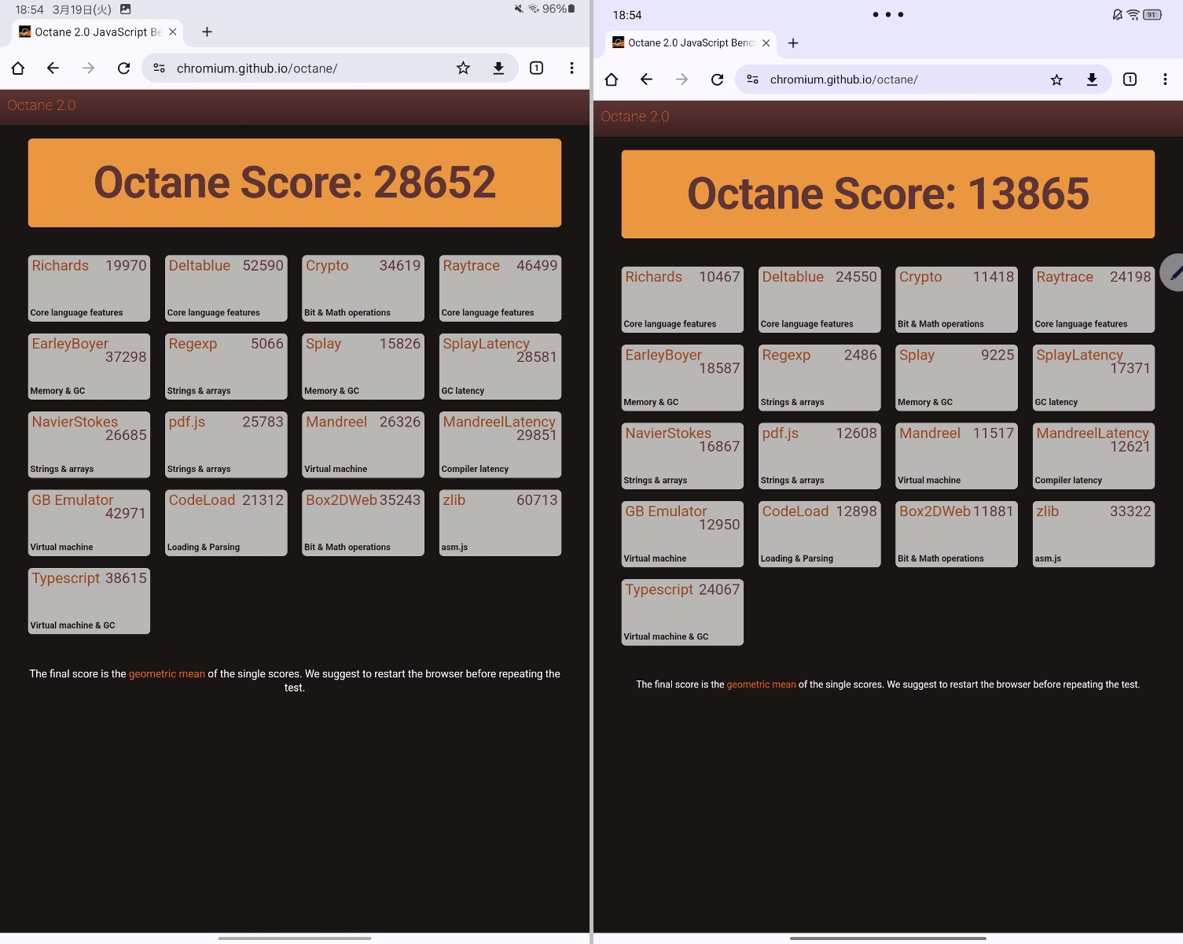This screenshot has width=1183, height=944.
Task: Open the tab switcher showing 1 tab, right browser
Action: 1130,79
